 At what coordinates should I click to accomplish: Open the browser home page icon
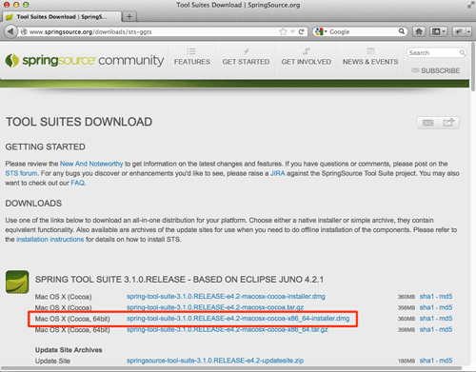click(419, 31)
